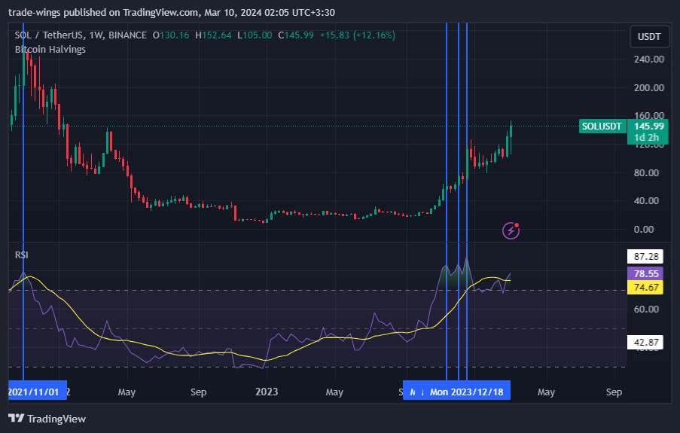Click the USDT currency button
Viewport: 680px width, 433px height.
click(649, 37)
